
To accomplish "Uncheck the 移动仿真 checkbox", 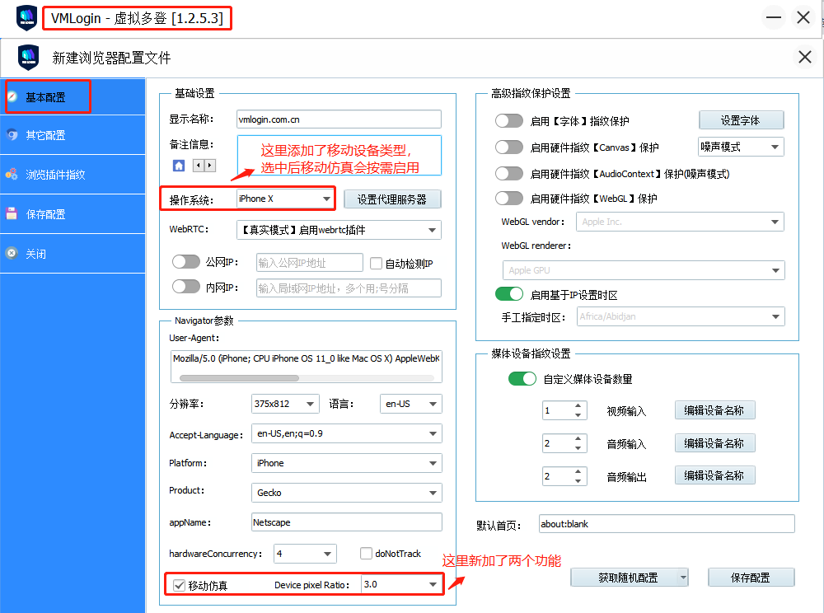I will click(179, 585).
